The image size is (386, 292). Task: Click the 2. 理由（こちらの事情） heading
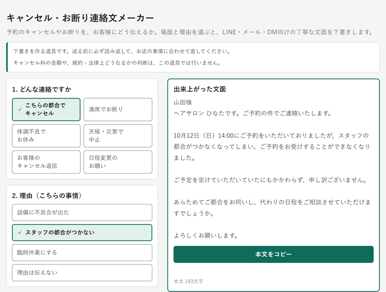[47, 196]
